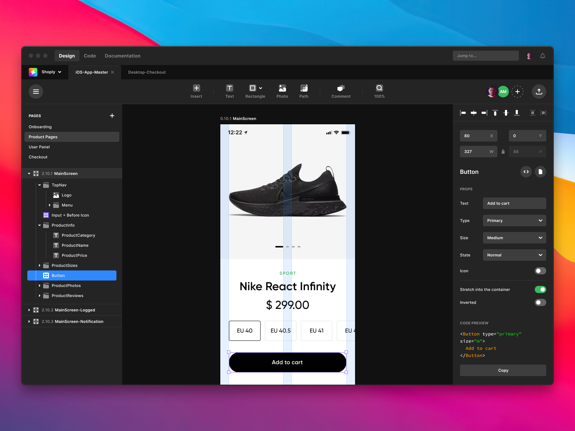
Task: Expand the ProductPhotos folder
Action: coord(40,286)
